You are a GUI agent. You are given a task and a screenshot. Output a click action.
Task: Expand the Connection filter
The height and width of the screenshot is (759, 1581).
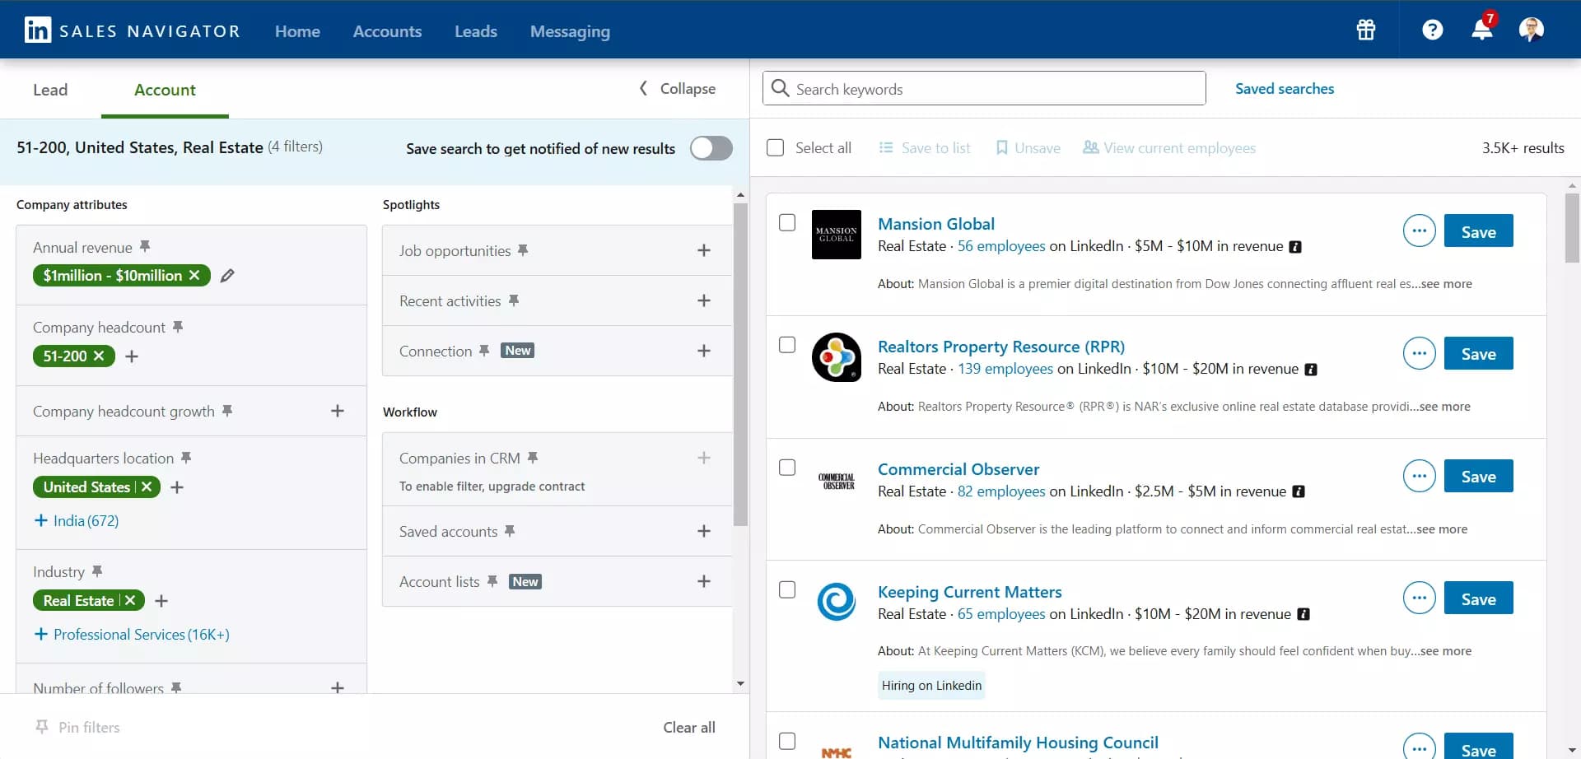[x=704, y=351]
